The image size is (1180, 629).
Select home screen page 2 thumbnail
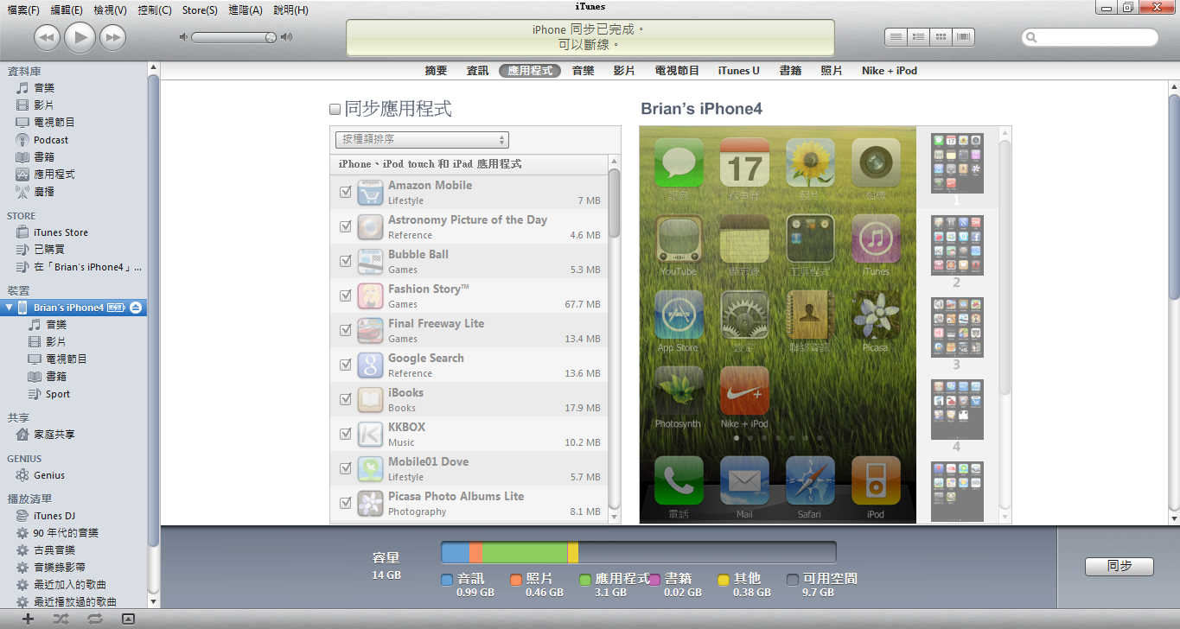coord(957,245)
